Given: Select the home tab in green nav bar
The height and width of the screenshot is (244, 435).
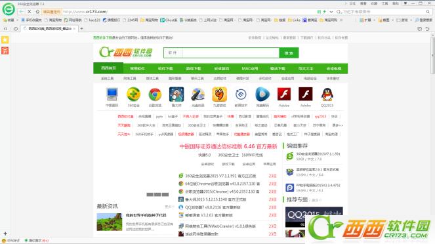Looking at the screenshot, I should [x=108, y=68].
